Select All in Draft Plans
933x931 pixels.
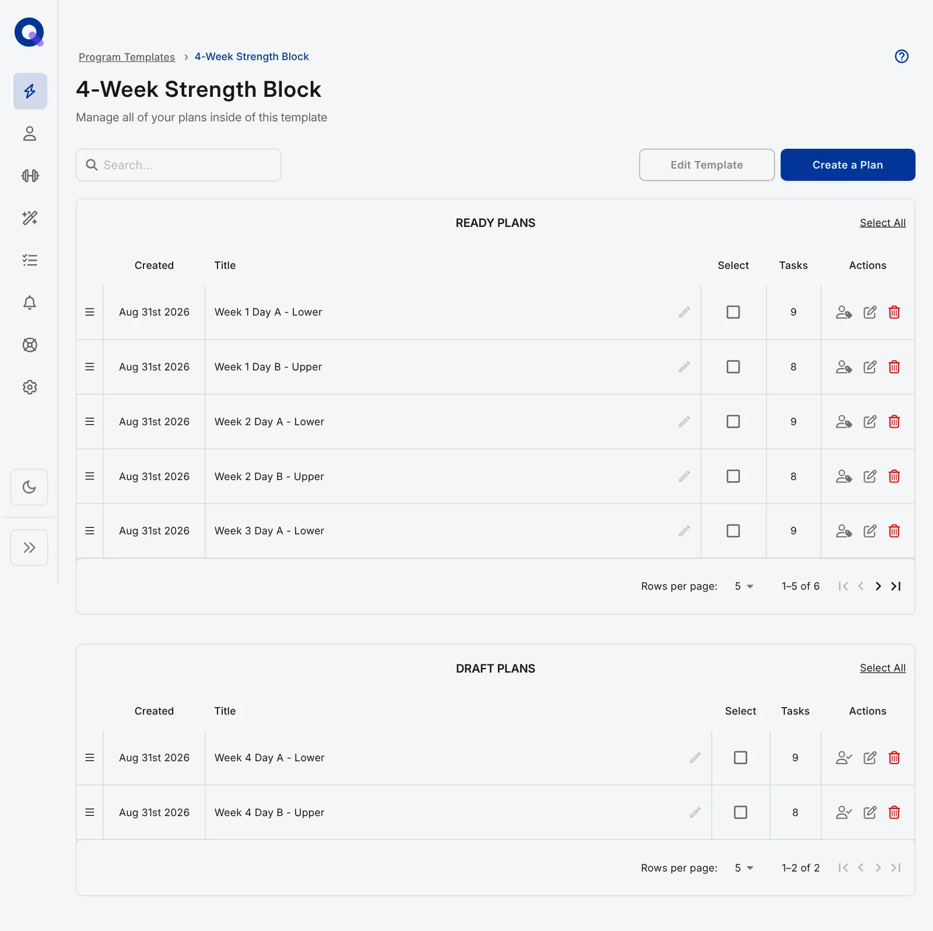883,668
